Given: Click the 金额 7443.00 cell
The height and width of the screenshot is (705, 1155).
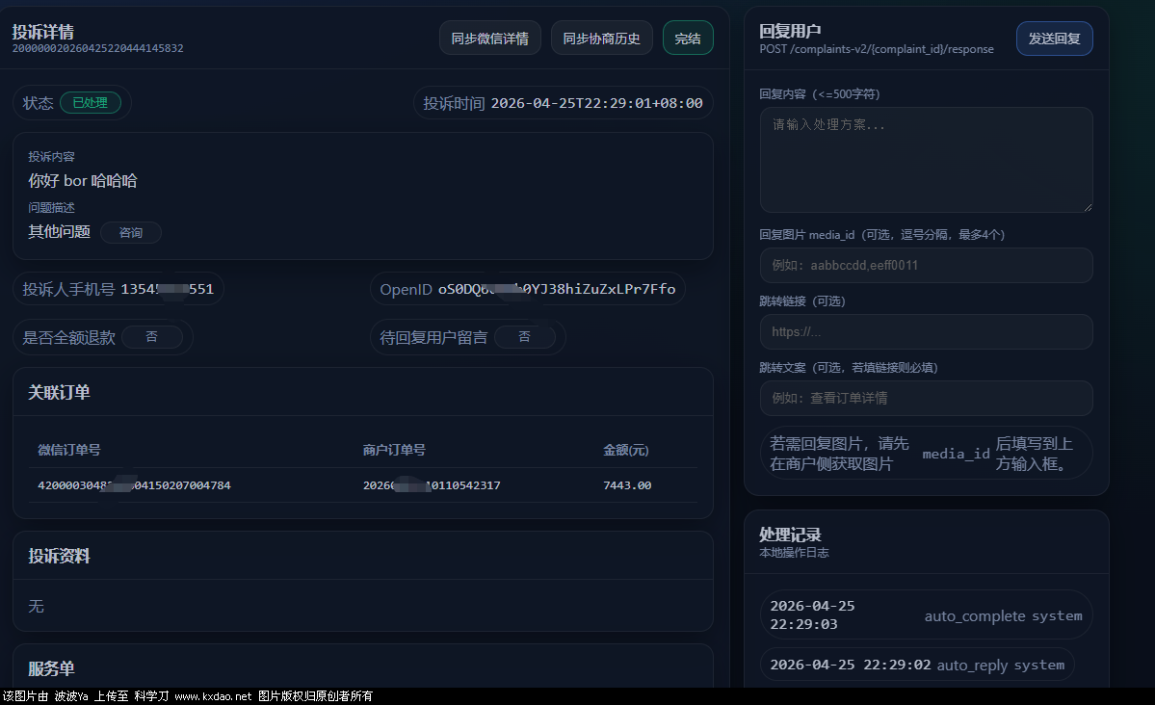Looking at the screenshot, I should tap(626, 485).
